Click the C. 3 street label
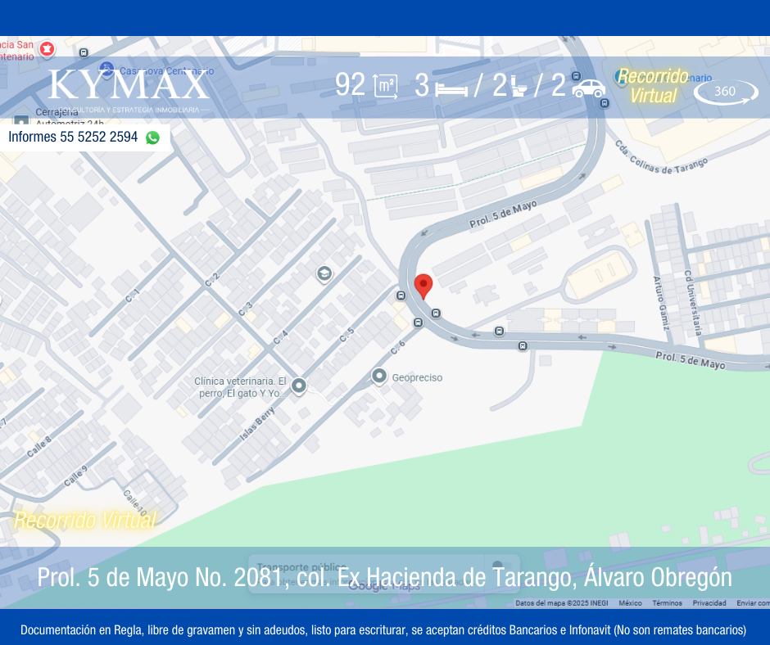Screen dimensions: 770x645 coord(246,309)
